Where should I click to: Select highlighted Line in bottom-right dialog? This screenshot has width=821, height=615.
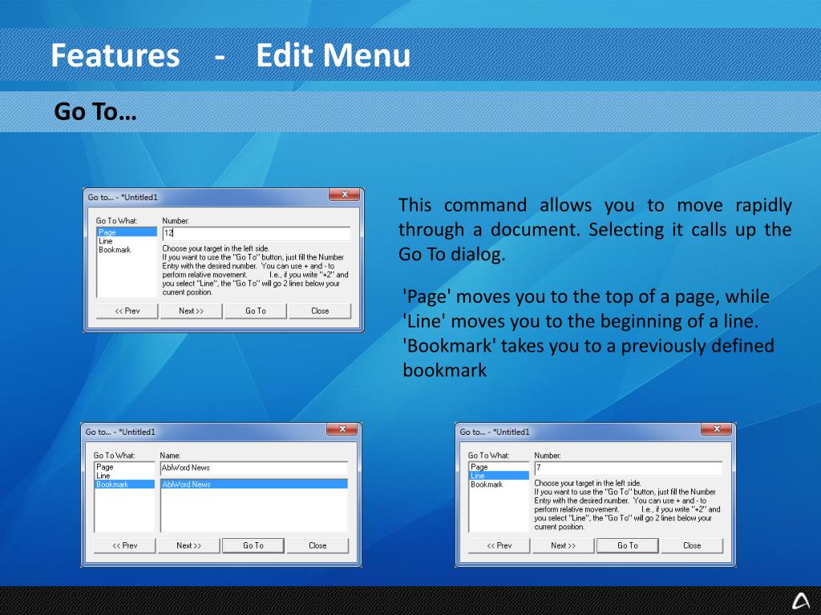coord(499,476)
